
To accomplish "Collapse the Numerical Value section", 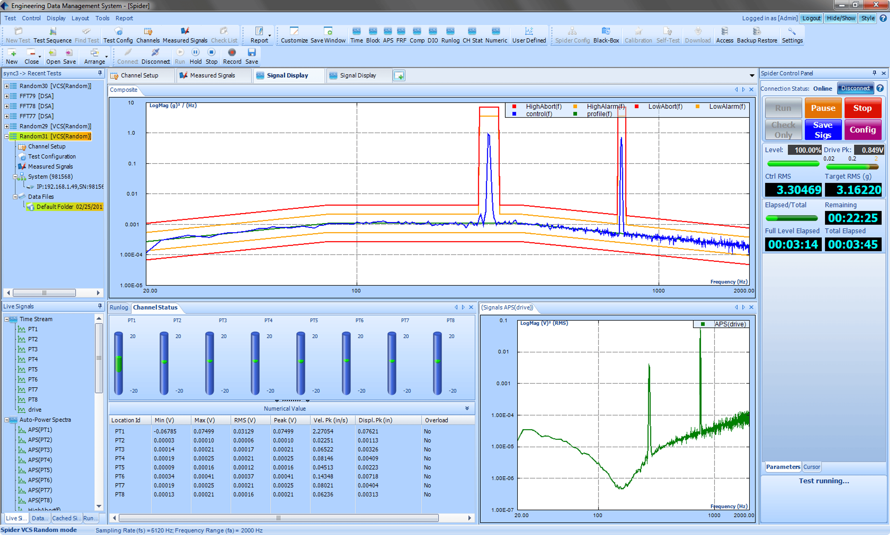I will tap(467, 408).
